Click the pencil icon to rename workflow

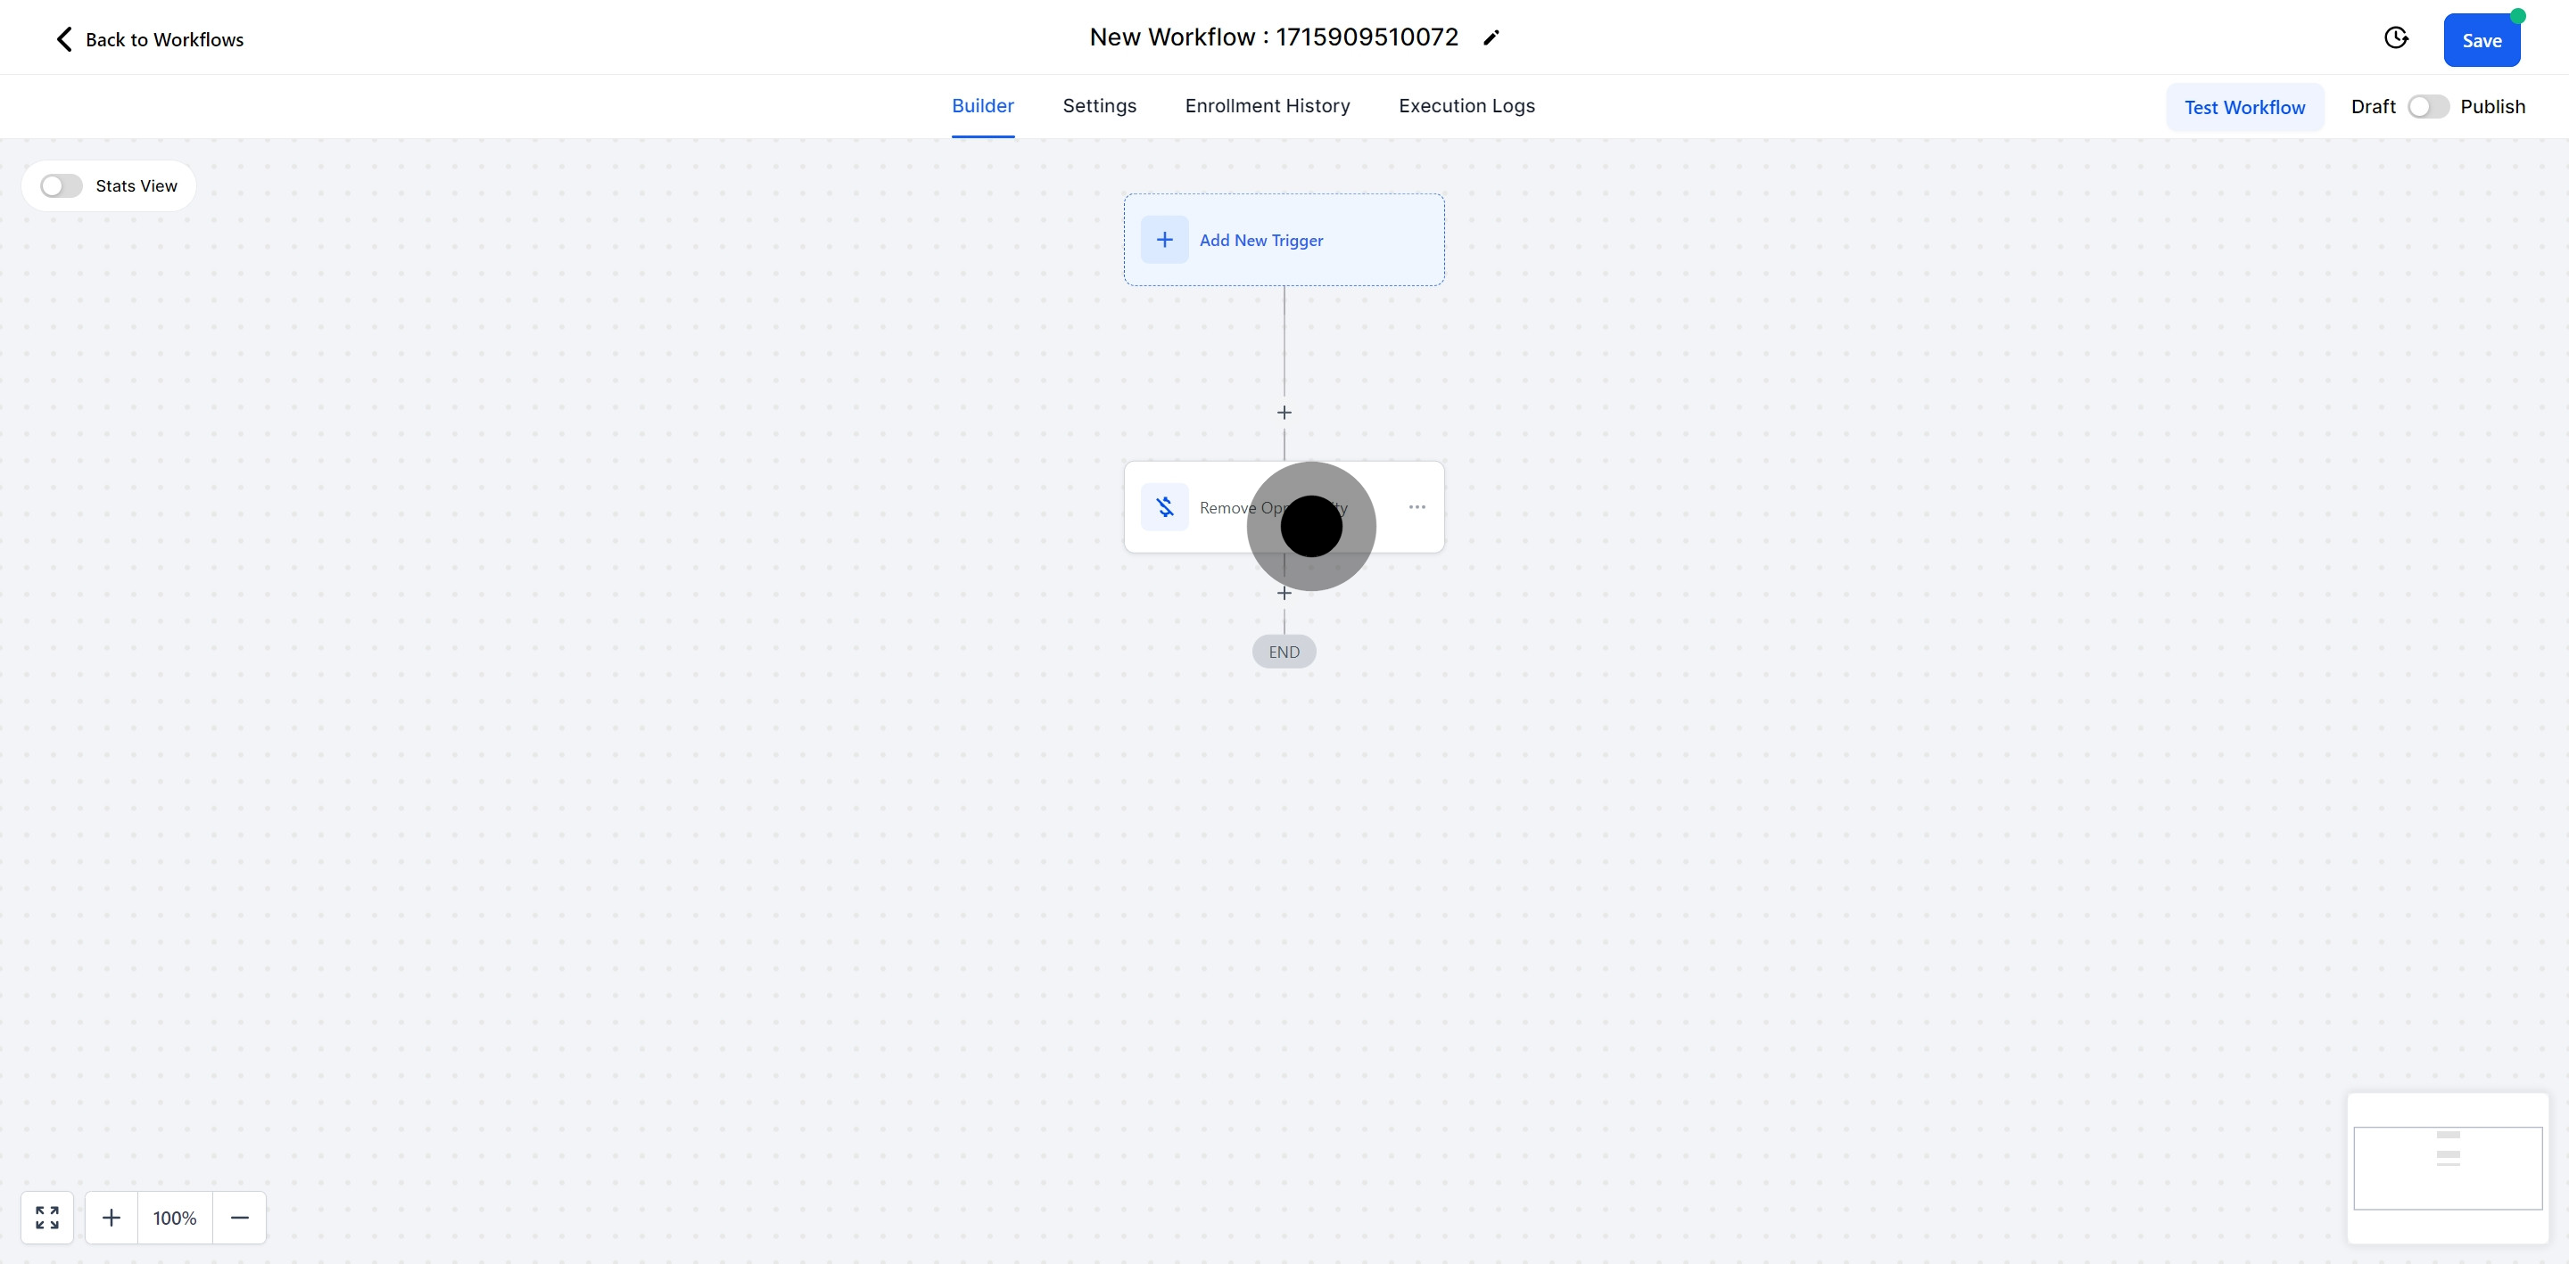1491,37
